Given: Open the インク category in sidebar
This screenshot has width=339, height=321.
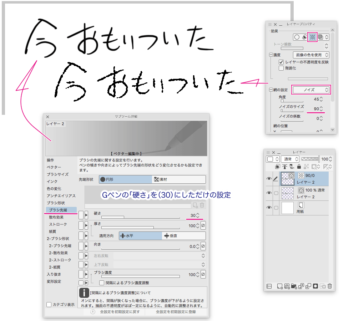Looking at the screenshot, I should pos(52,182).
